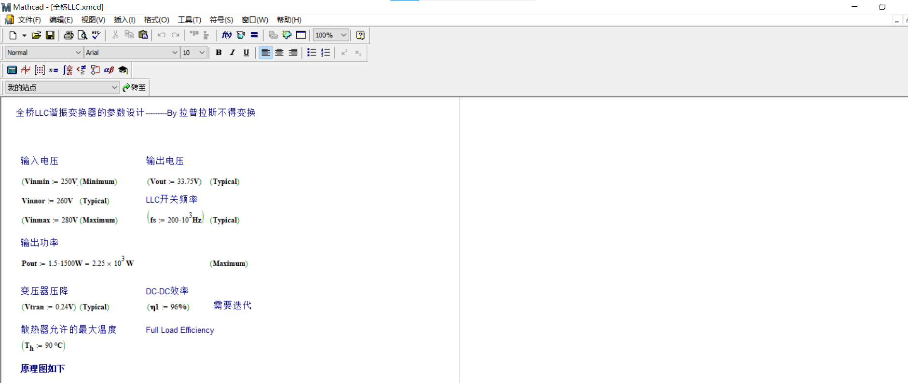
Task: Copy selection with the Copy icon
Action: [129, 35]
